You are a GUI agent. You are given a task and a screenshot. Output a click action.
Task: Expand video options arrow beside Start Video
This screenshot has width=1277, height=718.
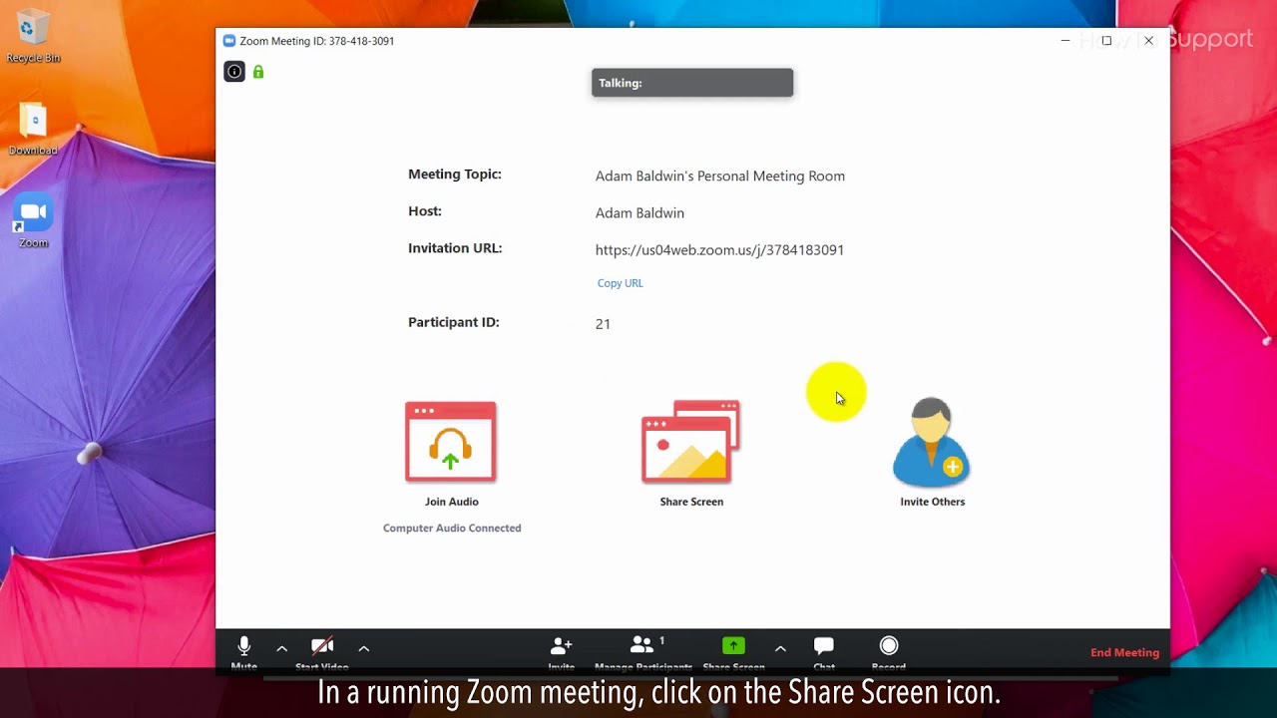pos(364,648)
